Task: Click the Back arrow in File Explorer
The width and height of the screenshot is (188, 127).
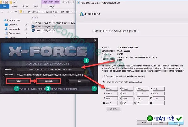Action: 3,12
